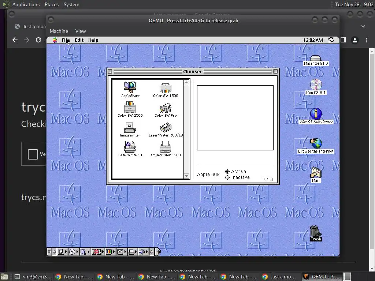375x281 pixels.
Task: Click Chrome profile avatar icon
Action: point(355,40)
